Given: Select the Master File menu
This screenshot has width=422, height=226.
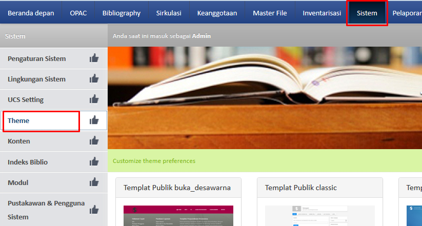Looking at the screenshot, I should click(x=270, y=13).
